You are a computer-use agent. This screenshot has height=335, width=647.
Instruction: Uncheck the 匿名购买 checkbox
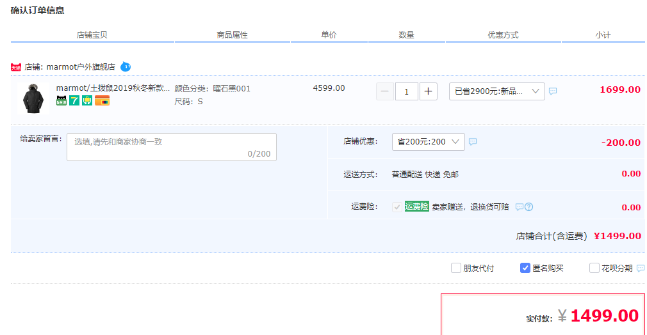point(525,269)
